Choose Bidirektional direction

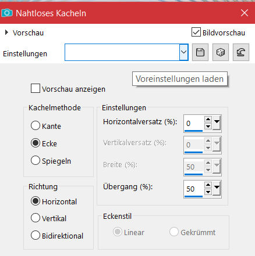(x=36, y=235)
